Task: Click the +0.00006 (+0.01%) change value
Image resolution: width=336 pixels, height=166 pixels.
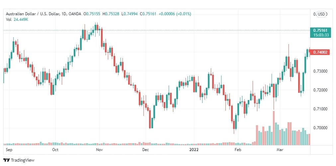Action: (x=175, y=14)
